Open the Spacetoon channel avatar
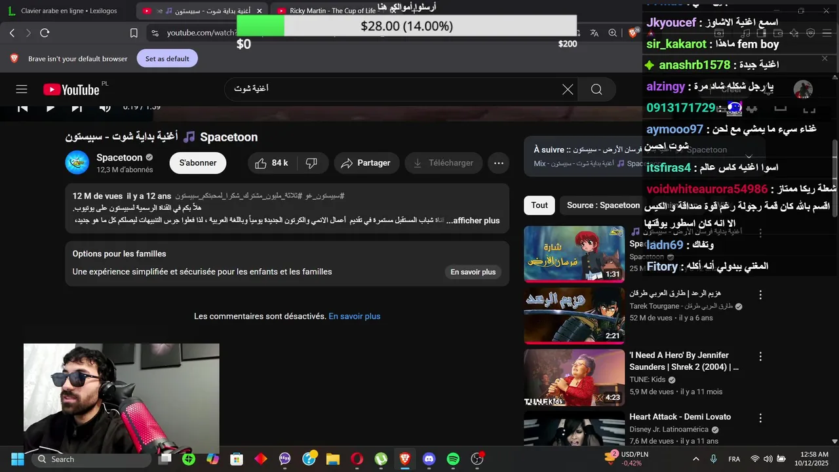The height and width of the screenshot is (472, 839). pos(77,163)
